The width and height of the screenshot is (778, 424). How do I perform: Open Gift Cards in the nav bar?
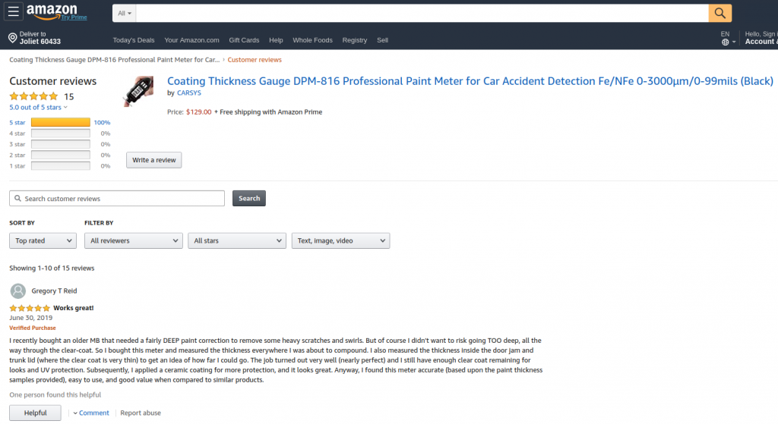coord(244,40)
